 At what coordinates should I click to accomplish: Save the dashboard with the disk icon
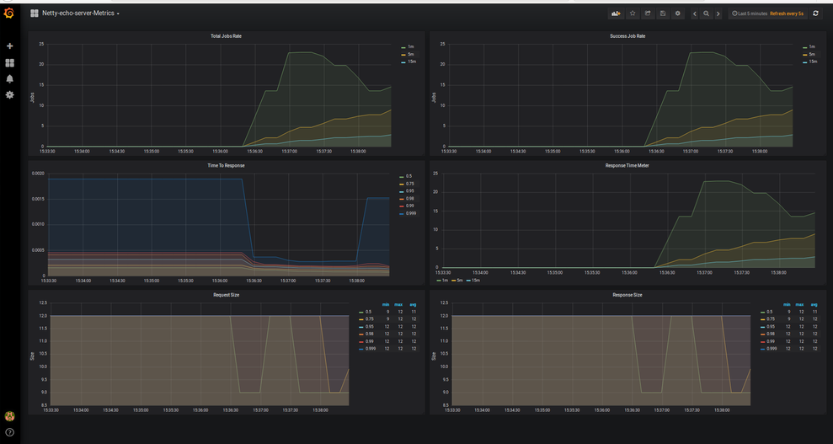click(663, 13)
